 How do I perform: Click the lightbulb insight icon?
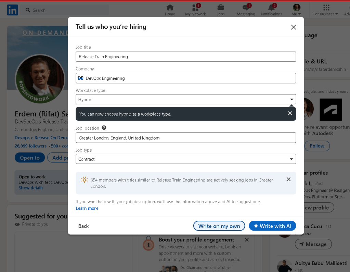click(x=84, y=180)
